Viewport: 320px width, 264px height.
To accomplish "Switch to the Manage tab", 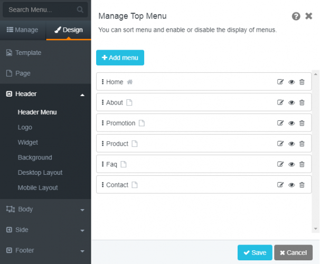I will [x=23, y=30].
